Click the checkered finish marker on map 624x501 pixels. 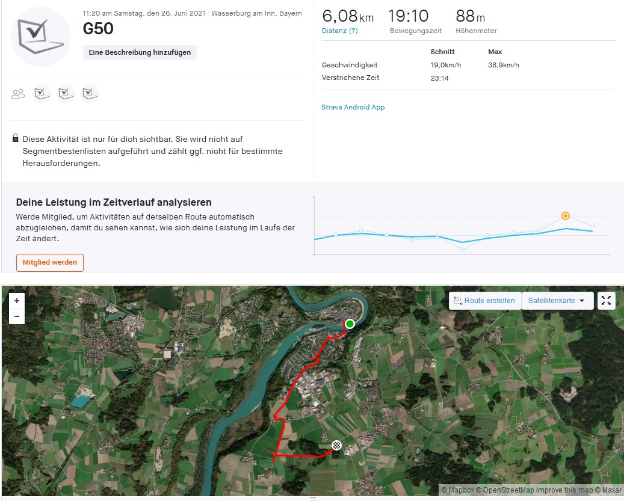click(337, 445)
